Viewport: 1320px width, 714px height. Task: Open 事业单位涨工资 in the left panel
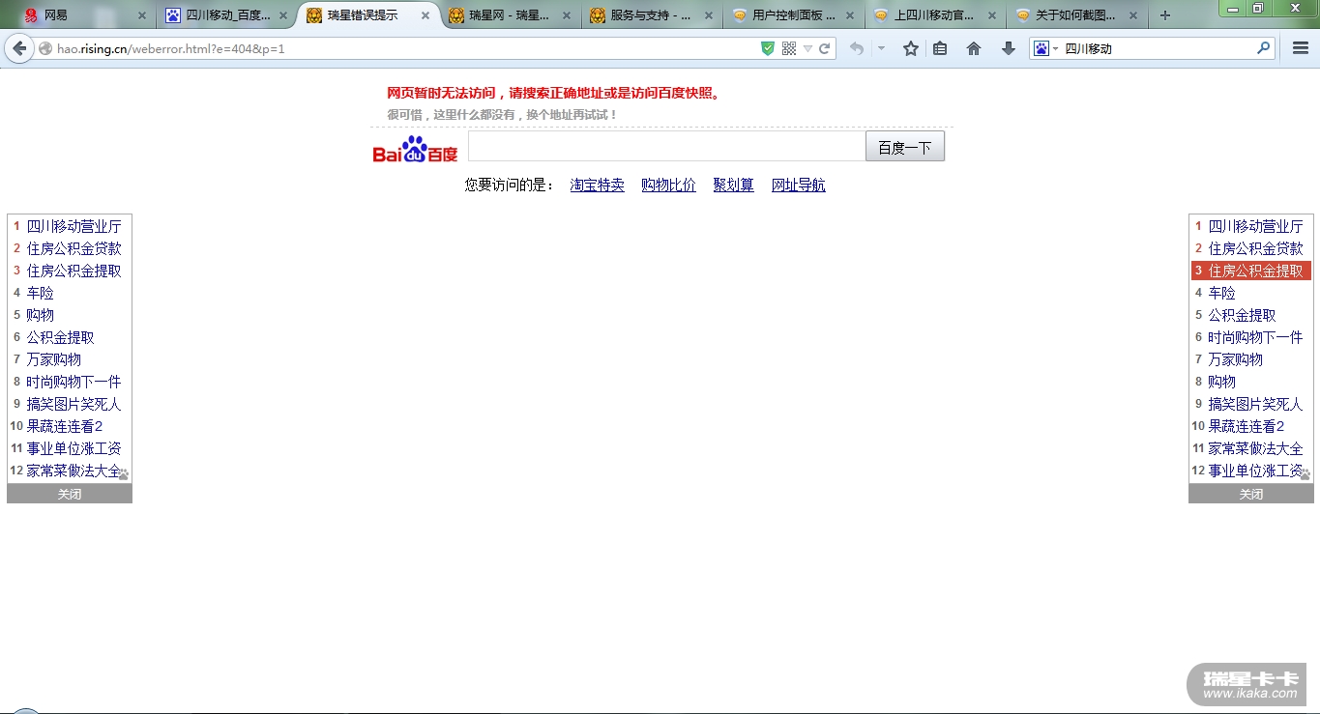tap(74, 448)
